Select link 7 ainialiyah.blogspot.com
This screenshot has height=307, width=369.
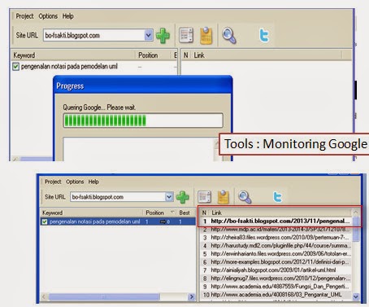[x=276, y=270]
